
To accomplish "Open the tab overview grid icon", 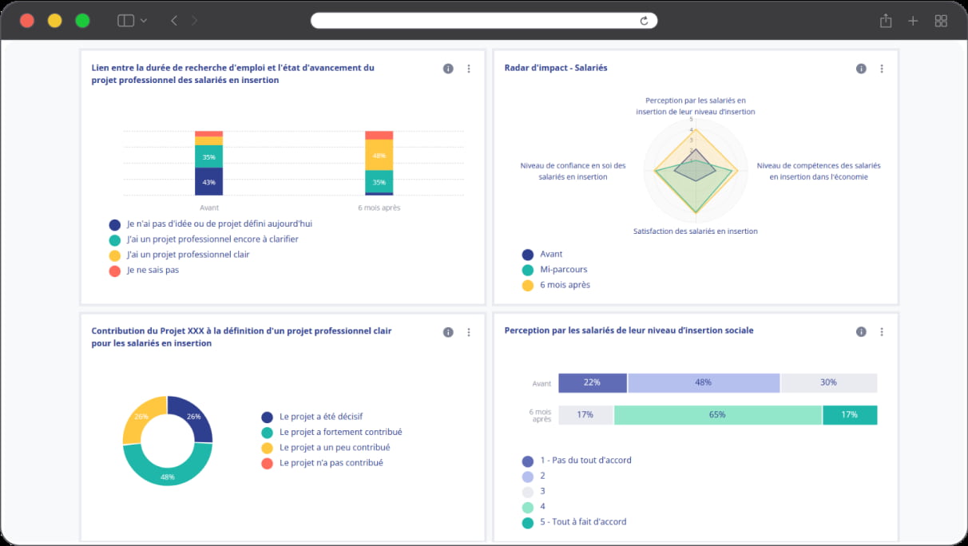I will tap(941, 20).
